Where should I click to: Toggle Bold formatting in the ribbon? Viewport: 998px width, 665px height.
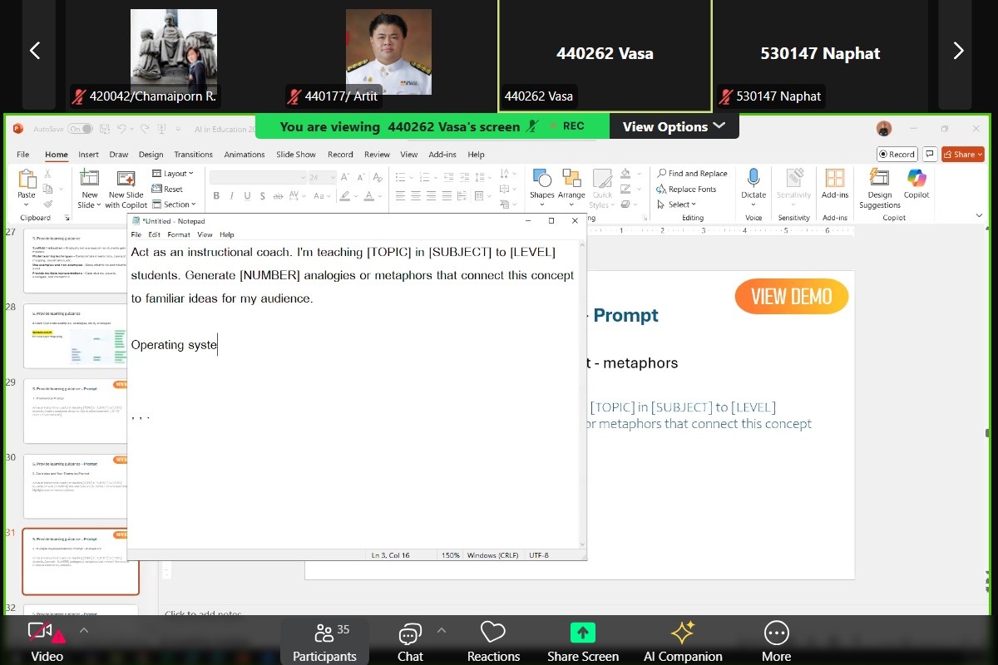tap(216, 196)
